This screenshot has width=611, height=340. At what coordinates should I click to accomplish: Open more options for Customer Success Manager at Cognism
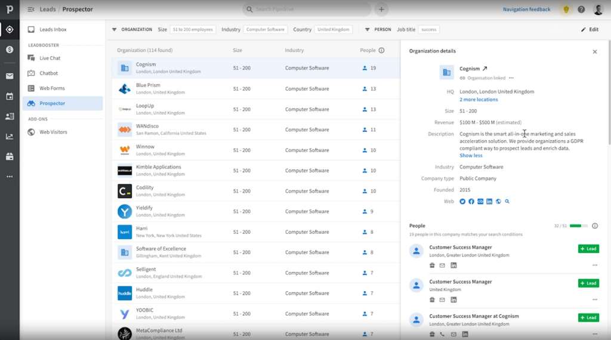point(595,334)
